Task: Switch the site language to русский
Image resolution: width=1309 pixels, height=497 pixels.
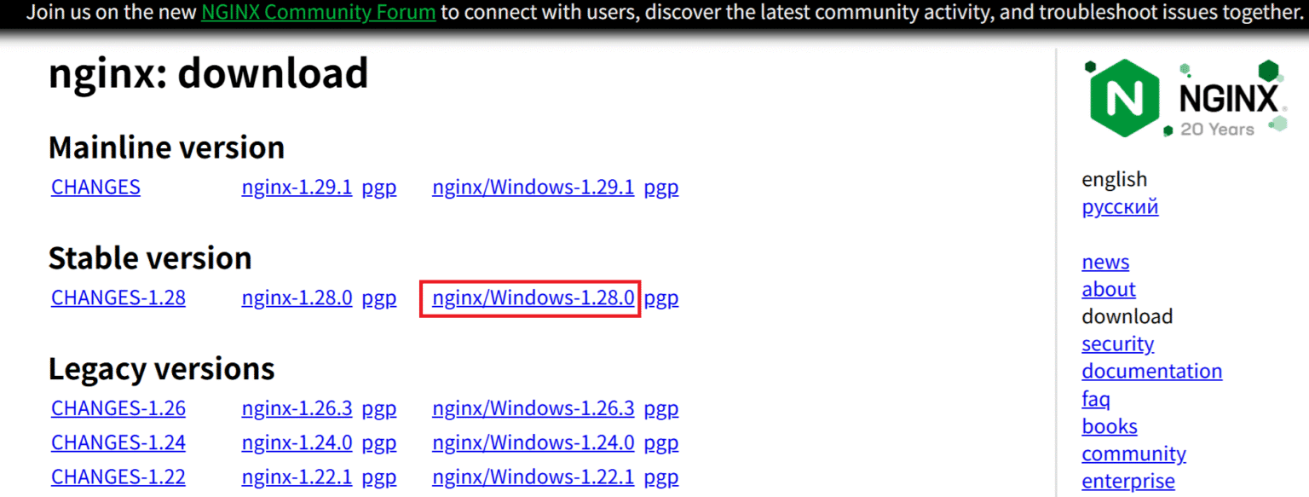Action: tap(1119, 206)
